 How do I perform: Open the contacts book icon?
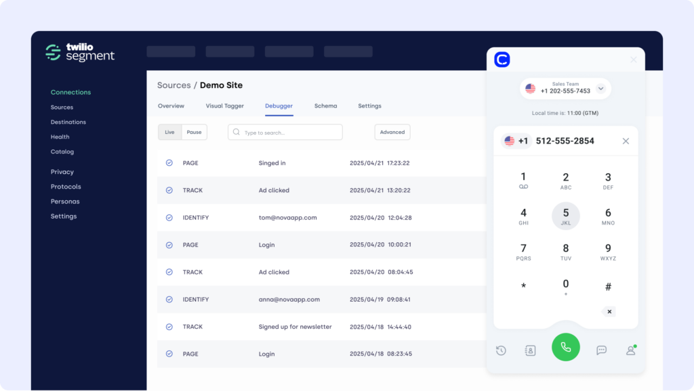point(530,350)
